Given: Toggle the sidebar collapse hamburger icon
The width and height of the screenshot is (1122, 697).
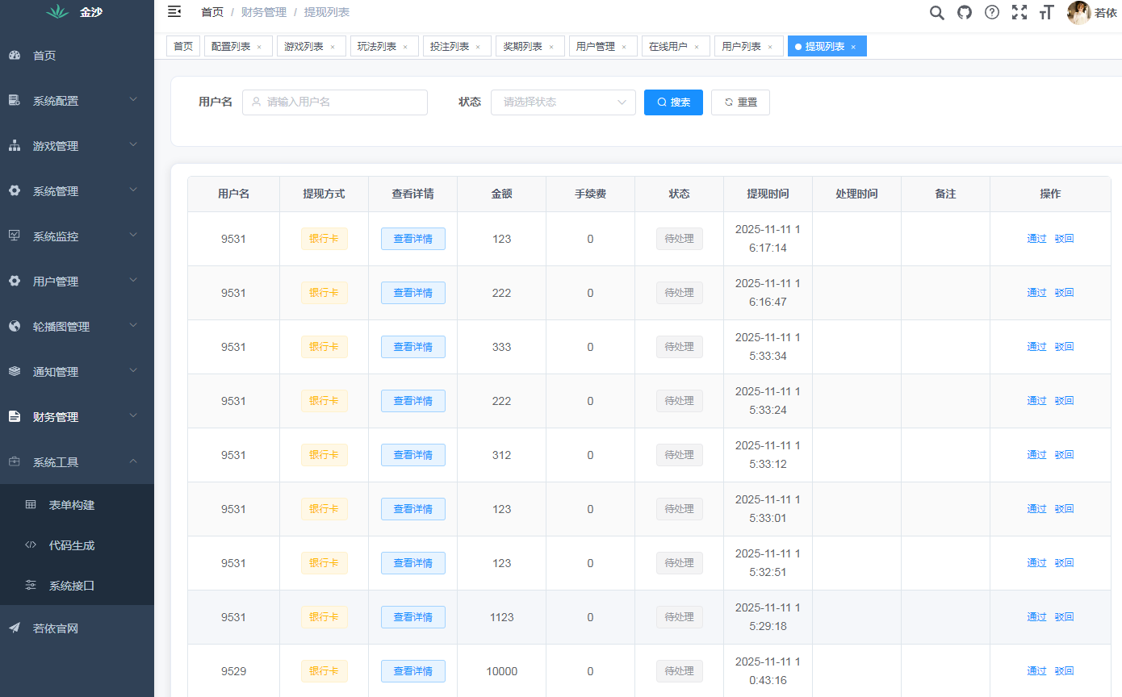Looking at the screenshot, I should [174, 11].
